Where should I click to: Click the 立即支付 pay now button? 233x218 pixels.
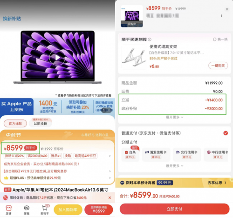(174, 209)
